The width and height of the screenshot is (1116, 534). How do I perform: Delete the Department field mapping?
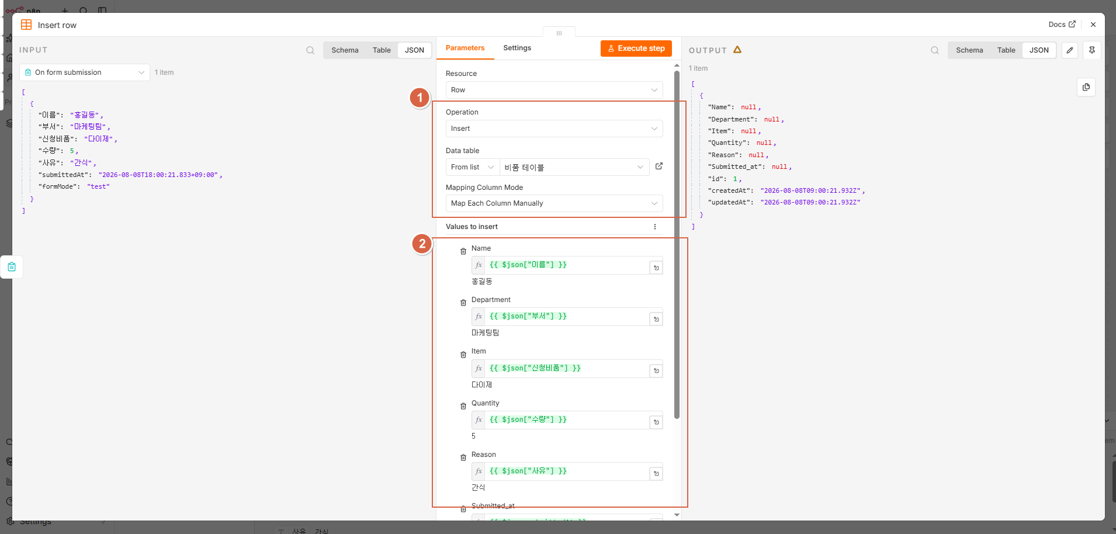(x=463, y=303)
